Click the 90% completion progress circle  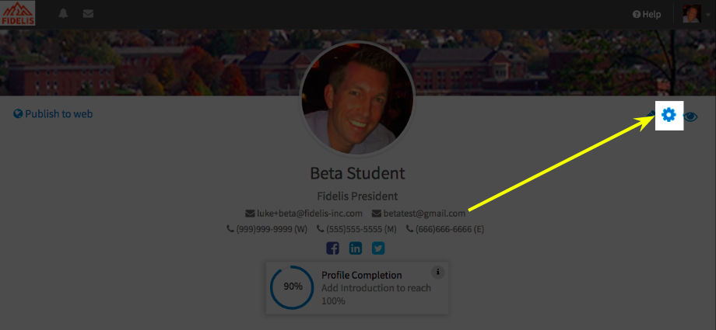coord(293,287)
